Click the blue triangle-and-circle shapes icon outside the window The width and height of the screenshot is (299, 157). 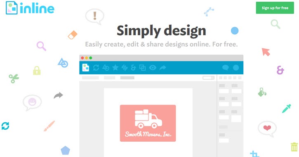63,63
